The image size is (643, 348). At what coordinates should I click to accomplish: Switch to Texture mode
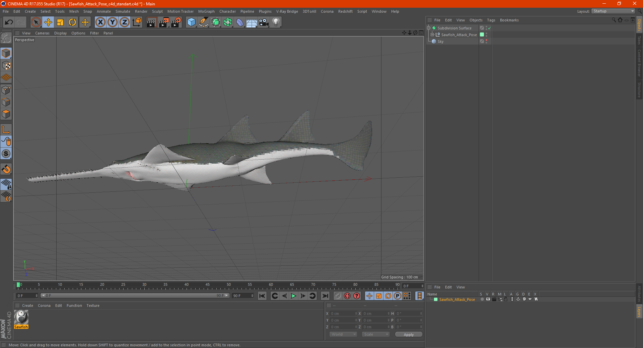pyautogui.click(x=6, y=65)
